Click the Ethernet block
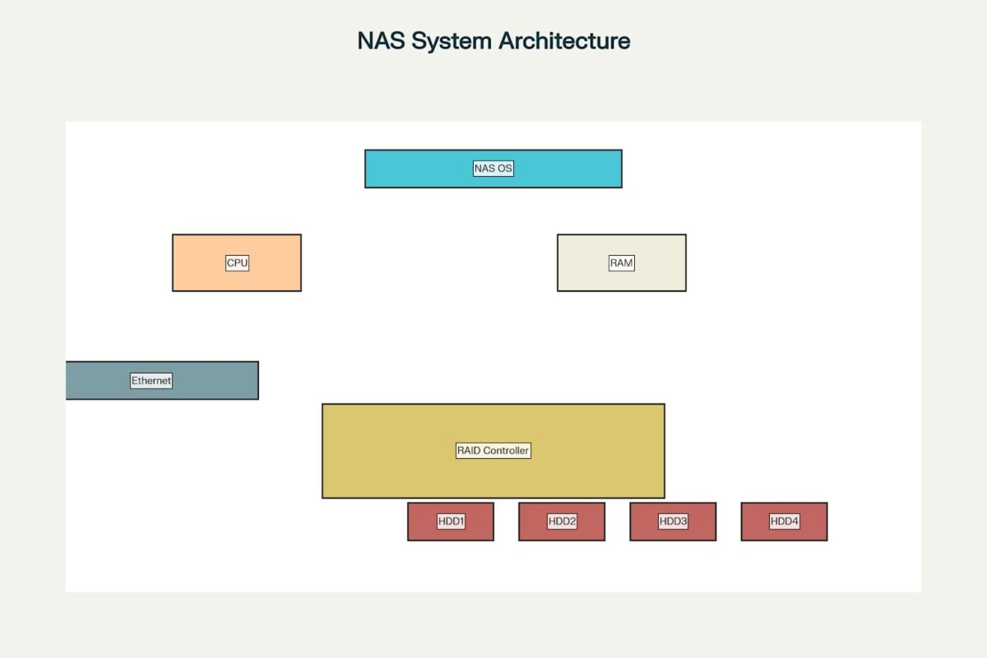Screen dimensions: 987x658 pyautogui.click(x=162, y=380)
